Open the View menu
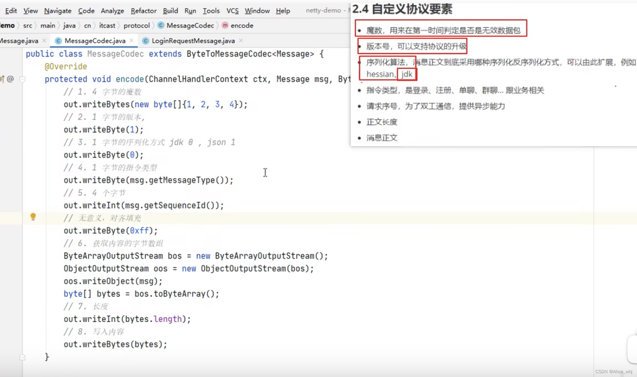The image size is (637, 377). tap(30, 11)
